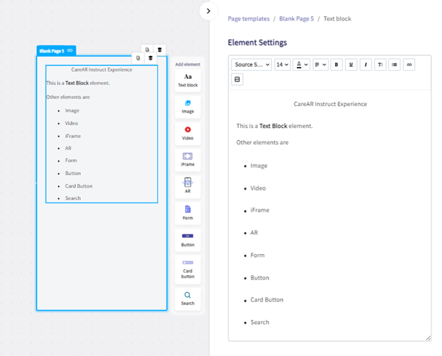Add a Card button element
The width and height of the screenshot is (442, 356).
[x=188, y=269]
